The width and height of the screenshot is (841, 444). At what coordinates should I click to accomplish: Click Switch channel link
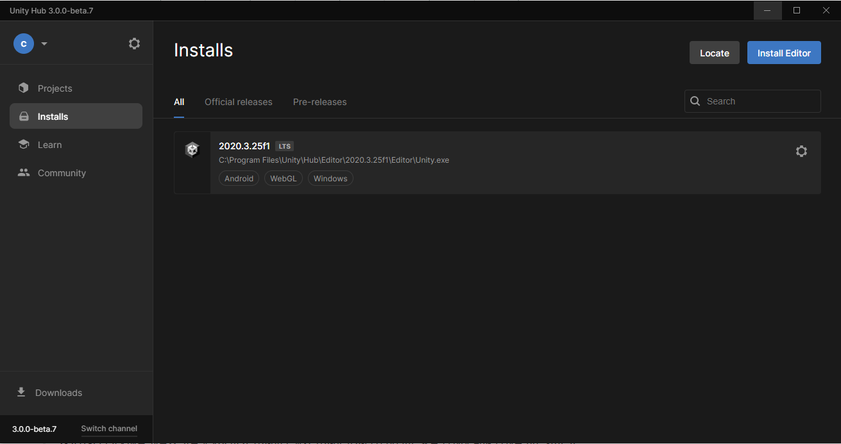pyautogui.click(x=109, y=429)
